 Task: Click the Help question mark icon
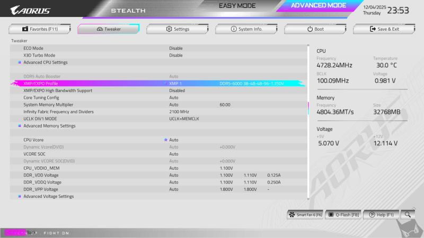click(x=372, y=215)
